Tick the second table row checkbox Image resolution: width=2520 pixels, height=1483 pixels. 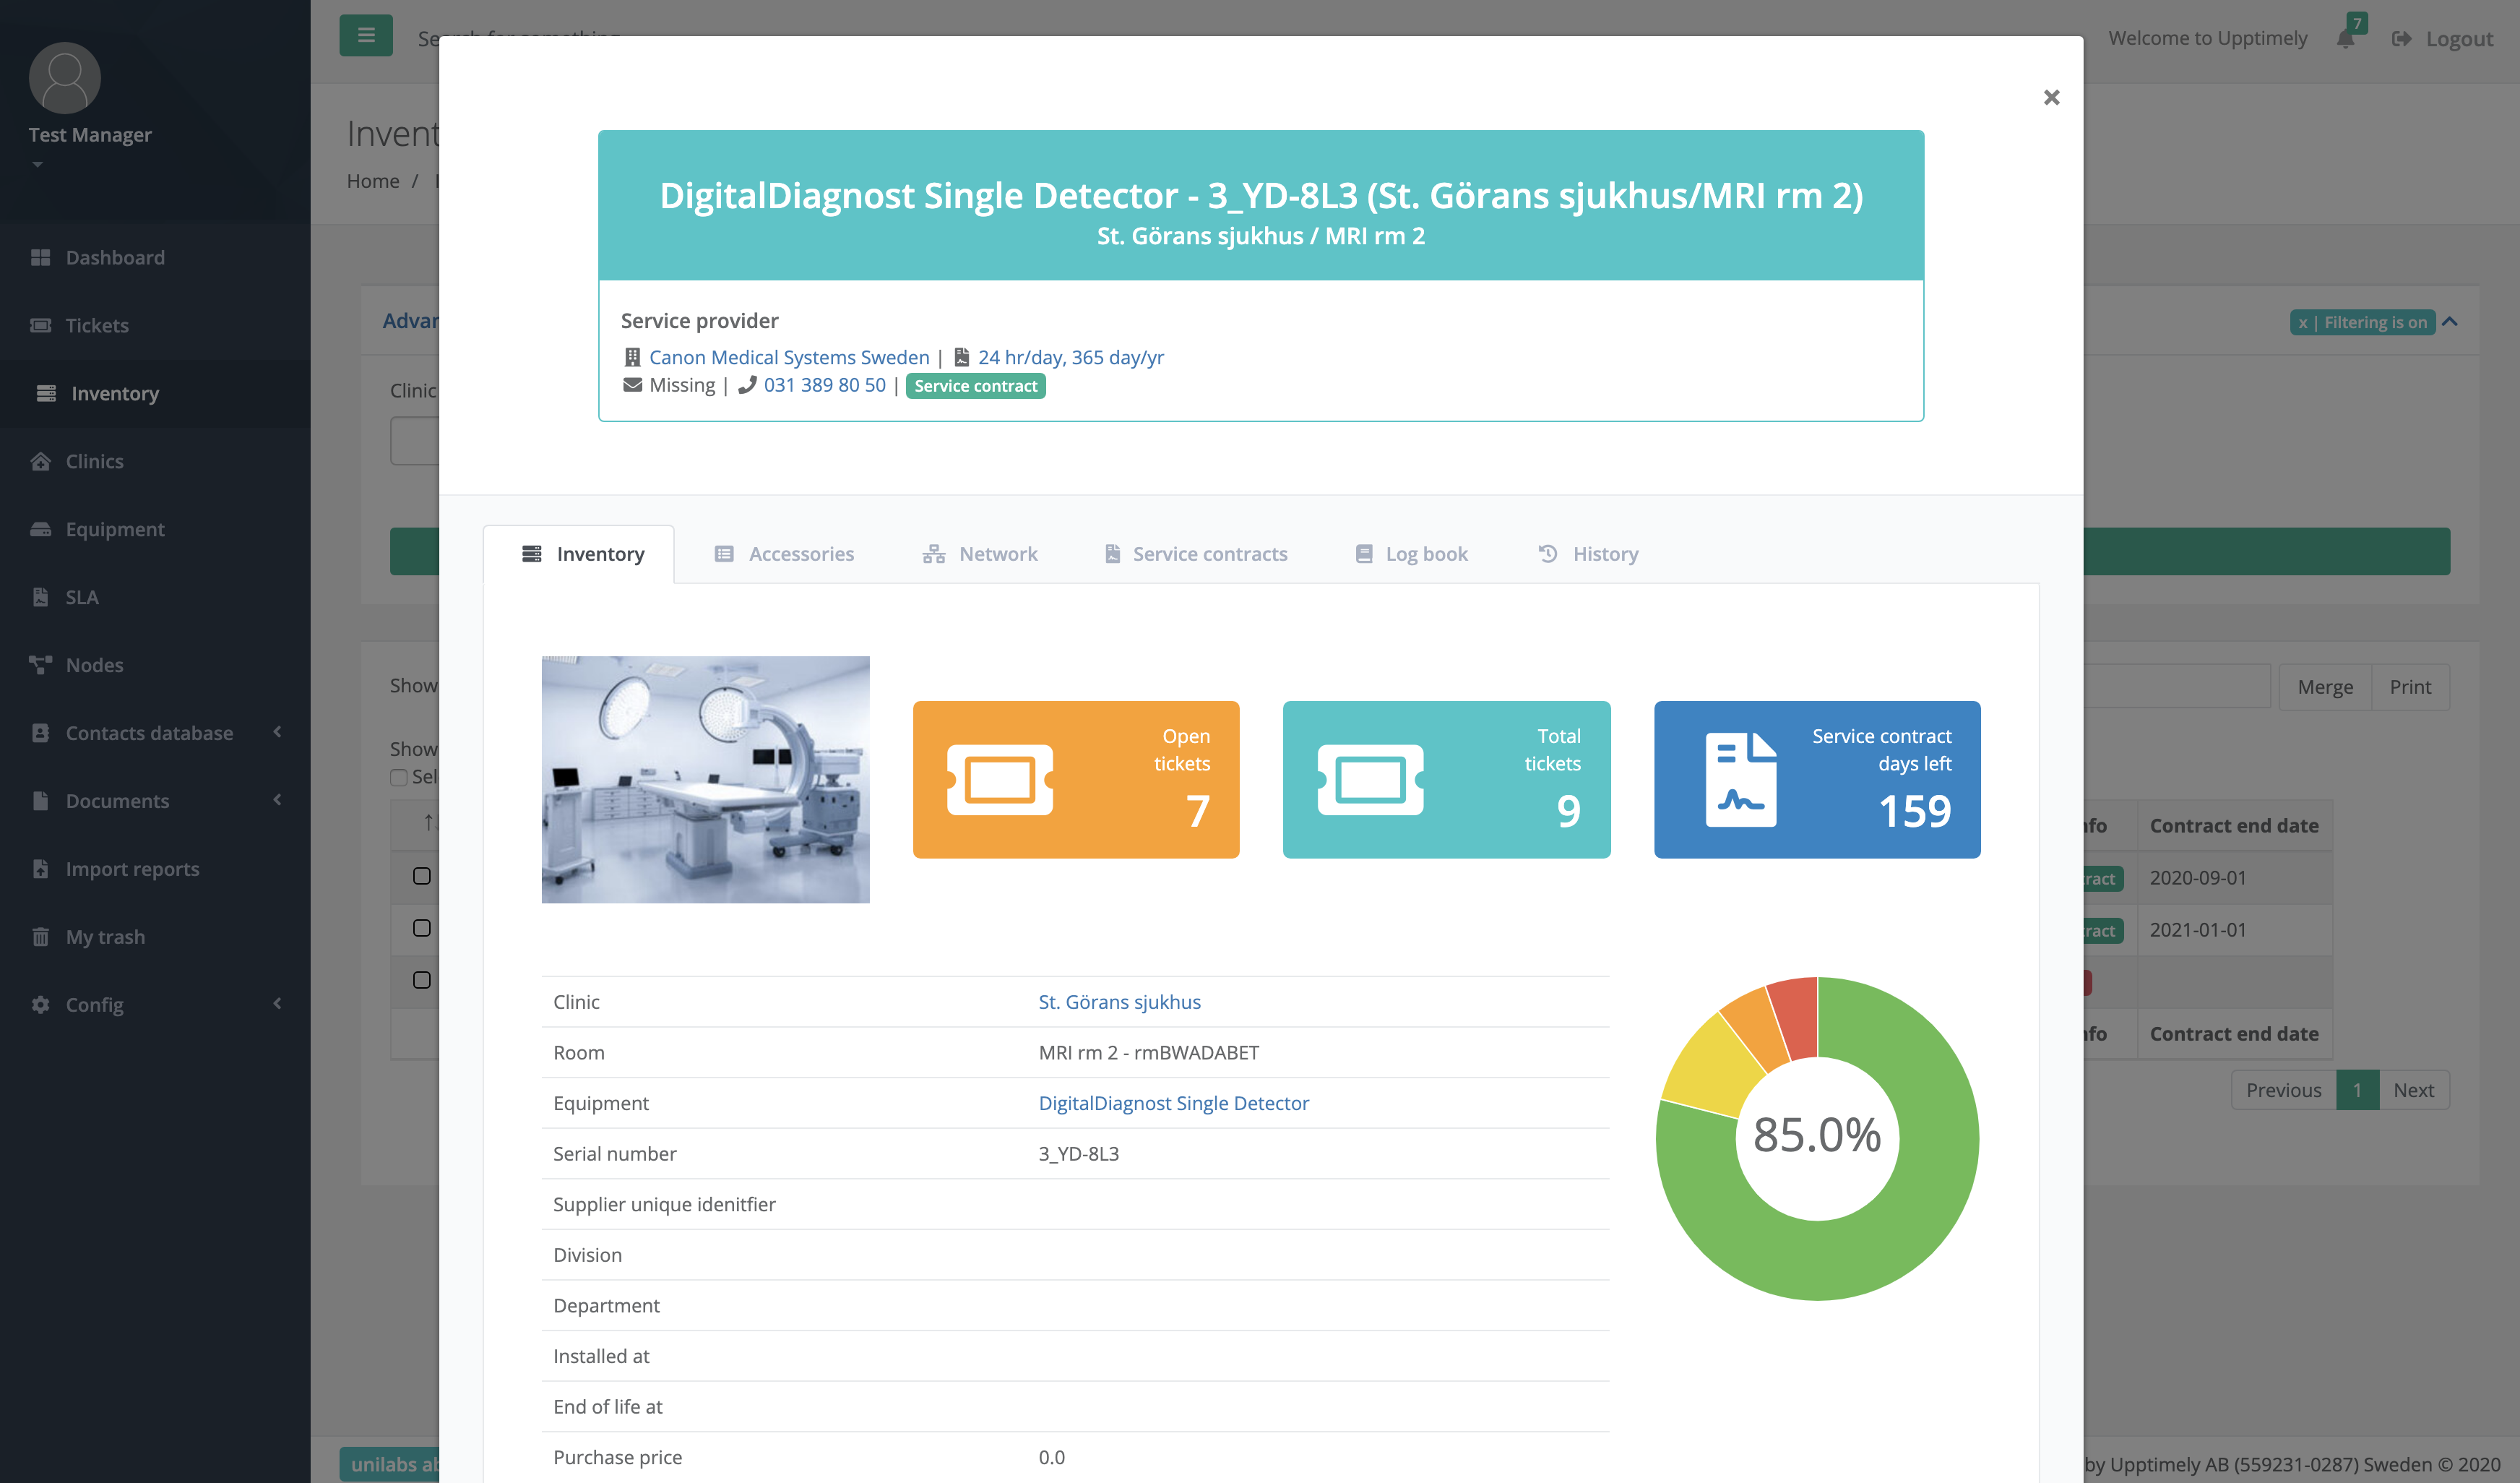click(422, 928)
